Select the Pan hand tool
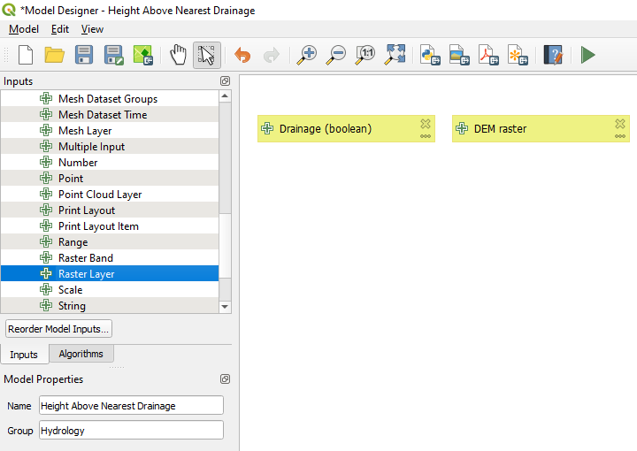 pyautogui.click(x=178, y=55)
